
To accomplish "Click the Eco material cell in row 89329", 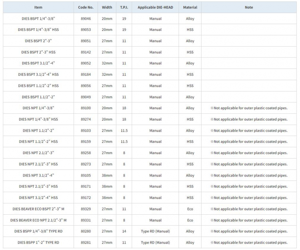I will (190, 209).
